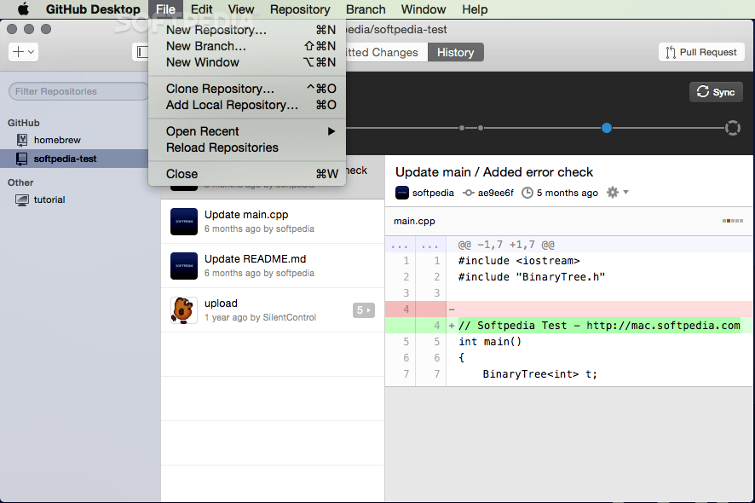Switch to the History tab
This screenshot has height=503, width=755.
point(456,52)
